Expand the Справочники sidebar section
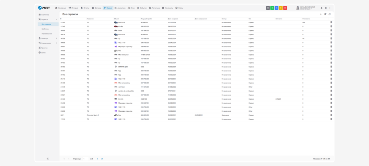369x166 pixels. coord(57,43)
